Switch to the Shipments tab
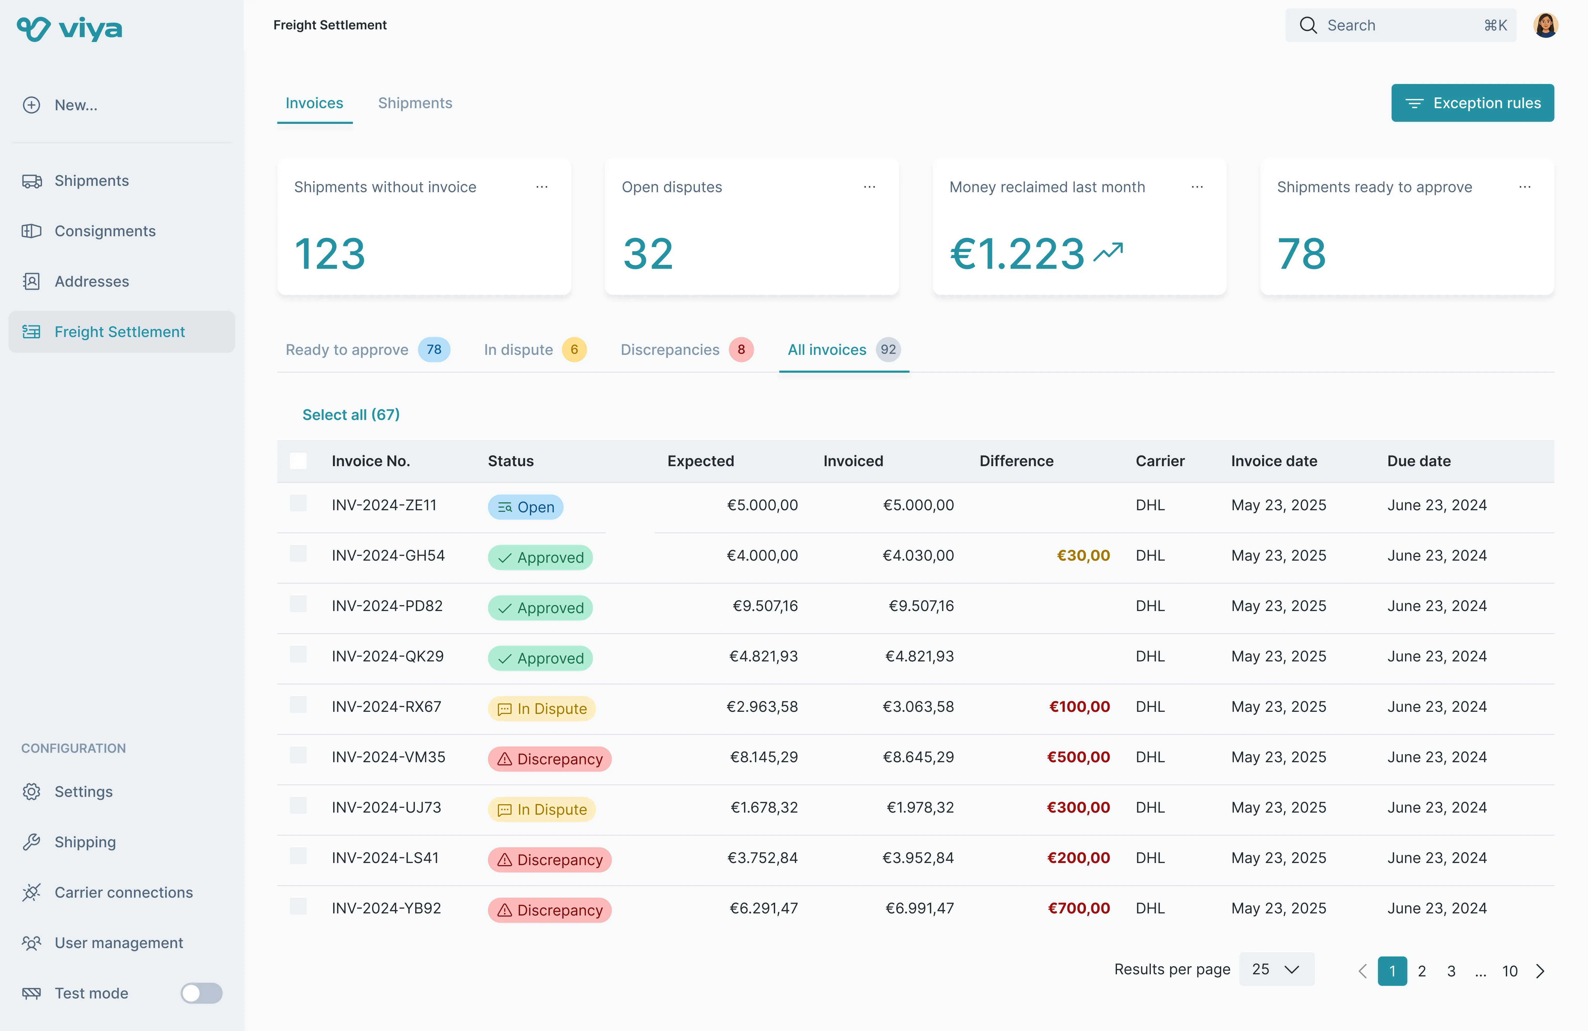Screen dimensions: 1588x1031 coord(415,103)
